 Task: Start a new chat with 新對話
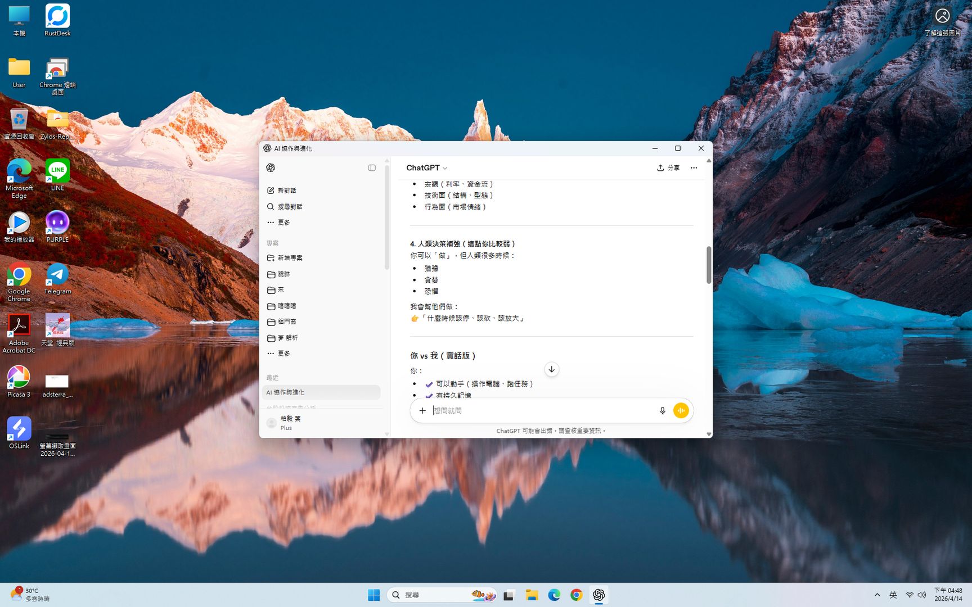pos(286,191)
